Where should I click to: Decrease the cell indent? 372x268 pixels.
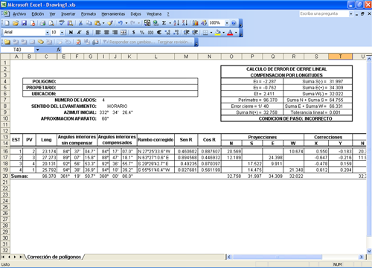coord(187,32)
